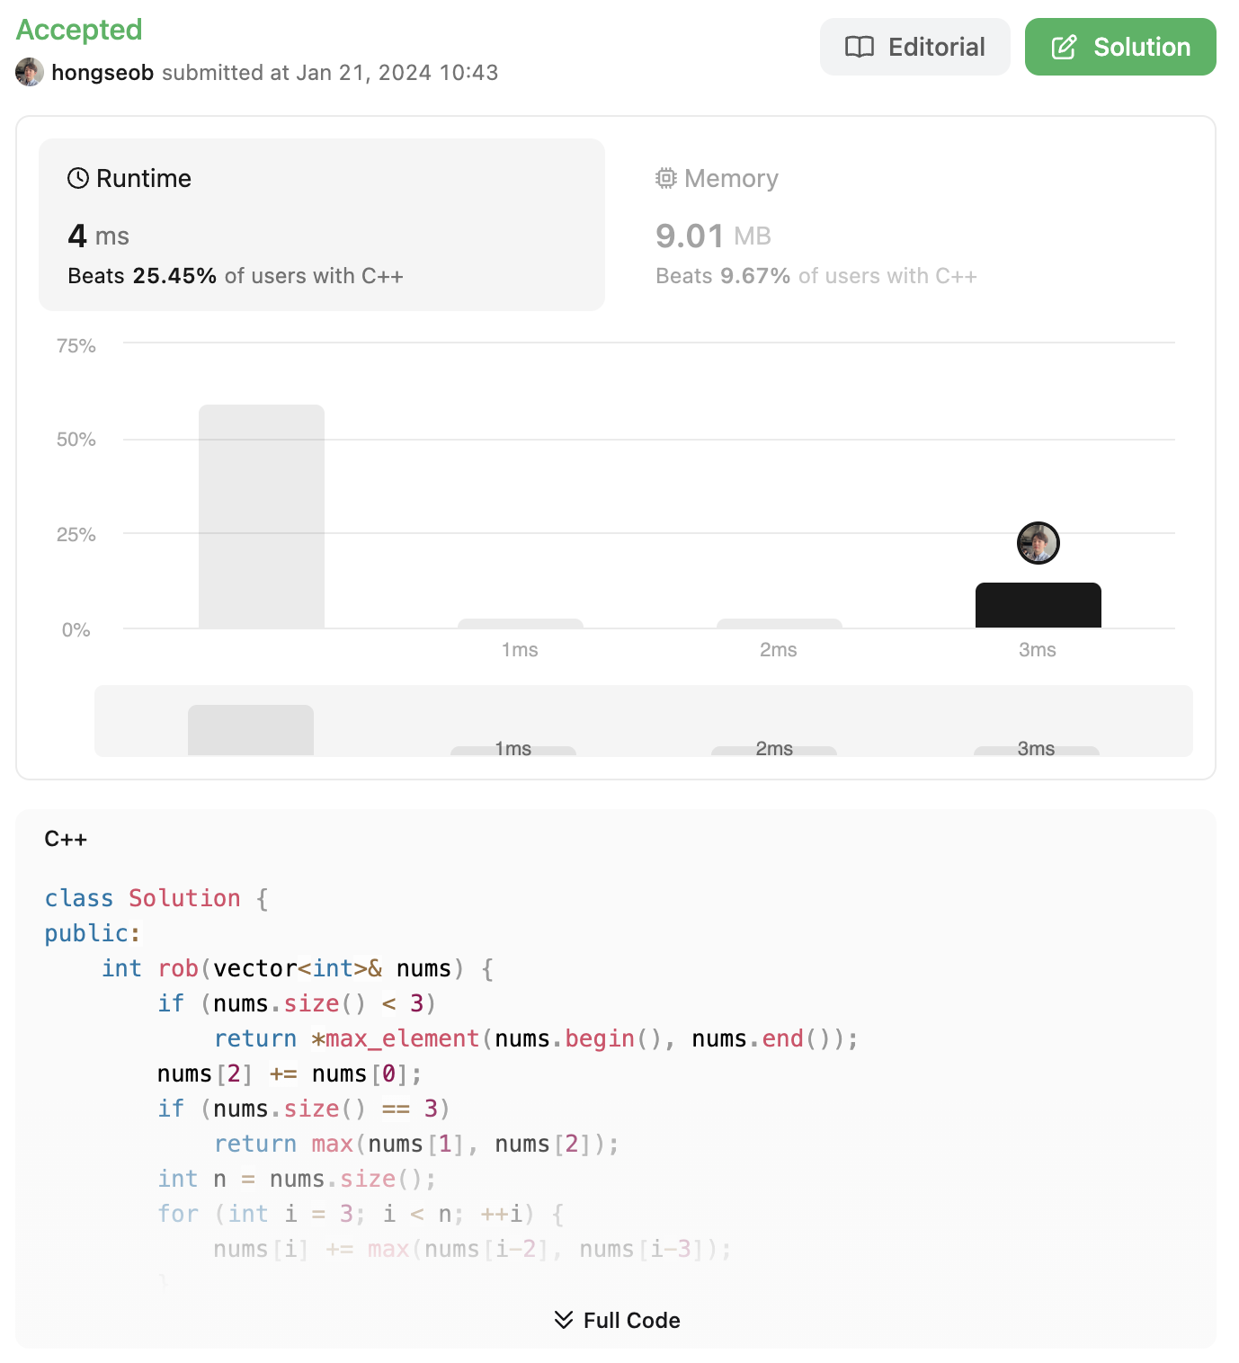Click hongseob's profile avatar near the submission time

(30, 72)
